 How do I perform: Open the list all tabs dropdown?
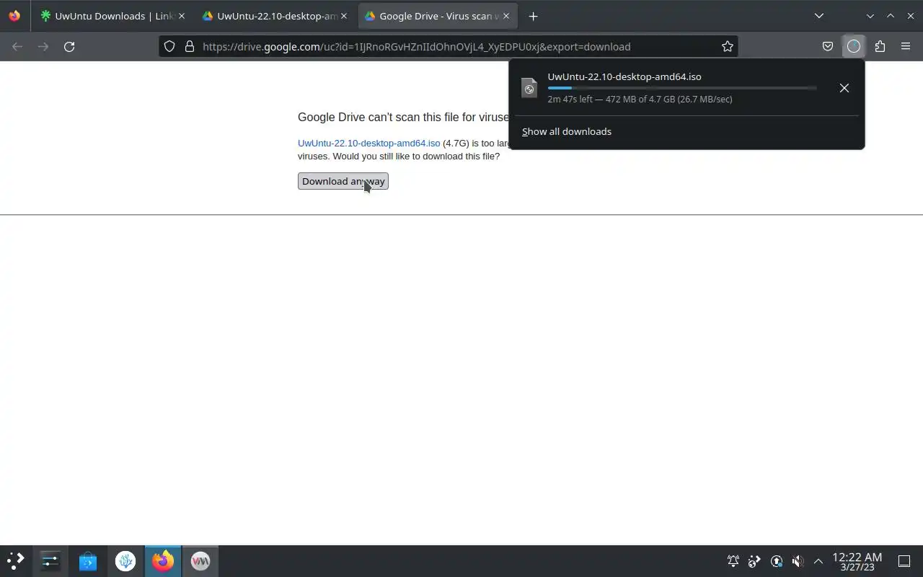(x=818, y=16)
